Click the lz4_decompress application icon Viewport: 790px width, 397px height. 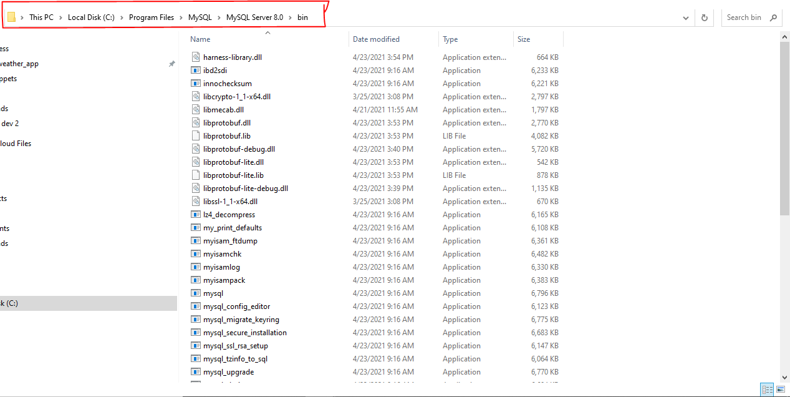click(x=195, y=215)
